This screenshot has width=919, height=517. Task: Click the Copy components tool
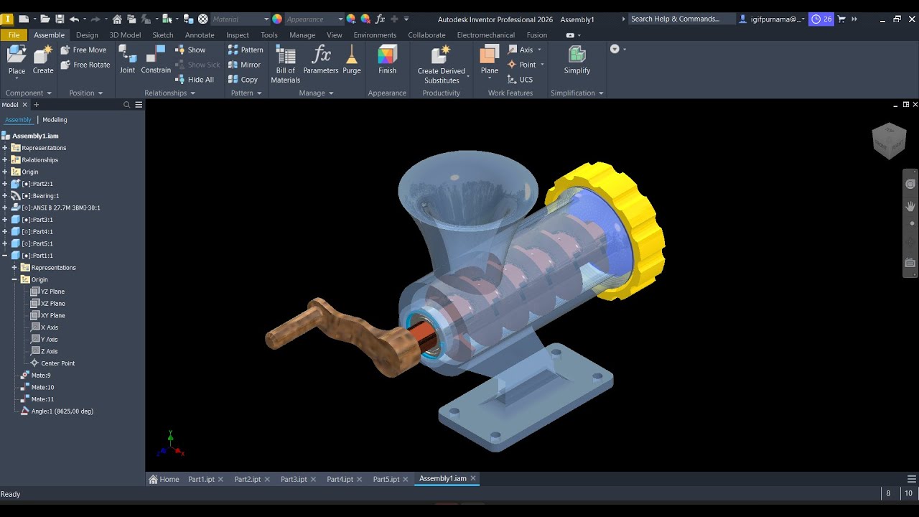point(243,80)
